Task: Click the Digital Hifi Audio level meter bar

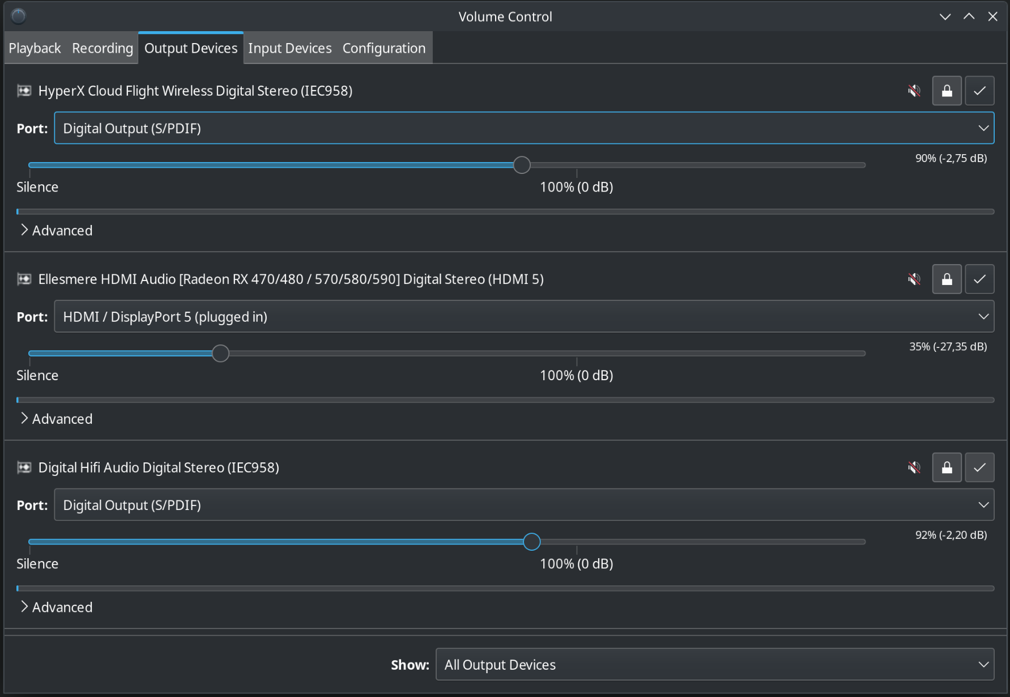Action: 505,588
